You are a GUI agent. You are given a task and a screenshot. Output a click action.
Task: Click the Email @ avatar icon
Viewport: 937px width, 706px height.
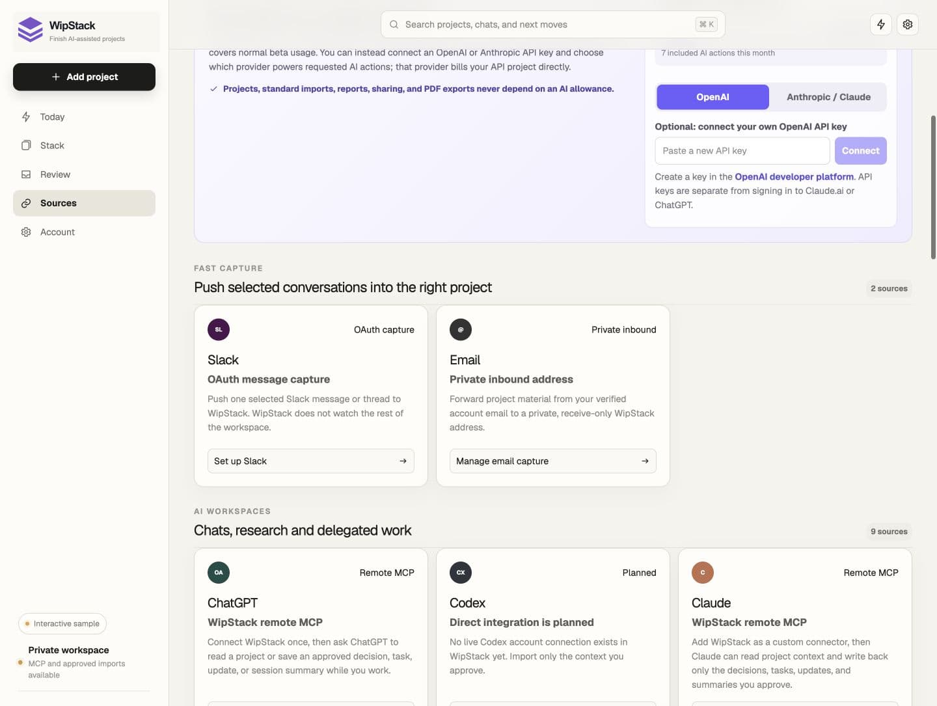tap(461, 329)
